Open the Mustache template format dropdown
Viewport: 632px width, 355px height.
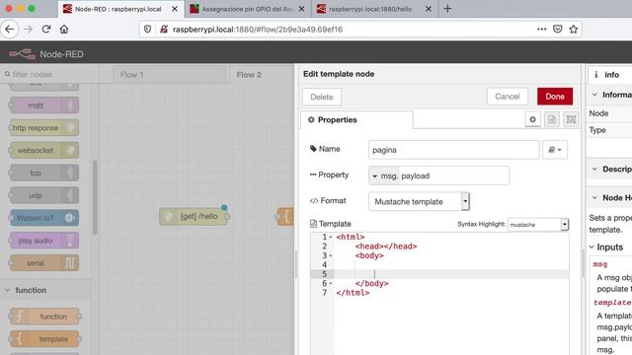pyautogui.click(x=419, y=201)
